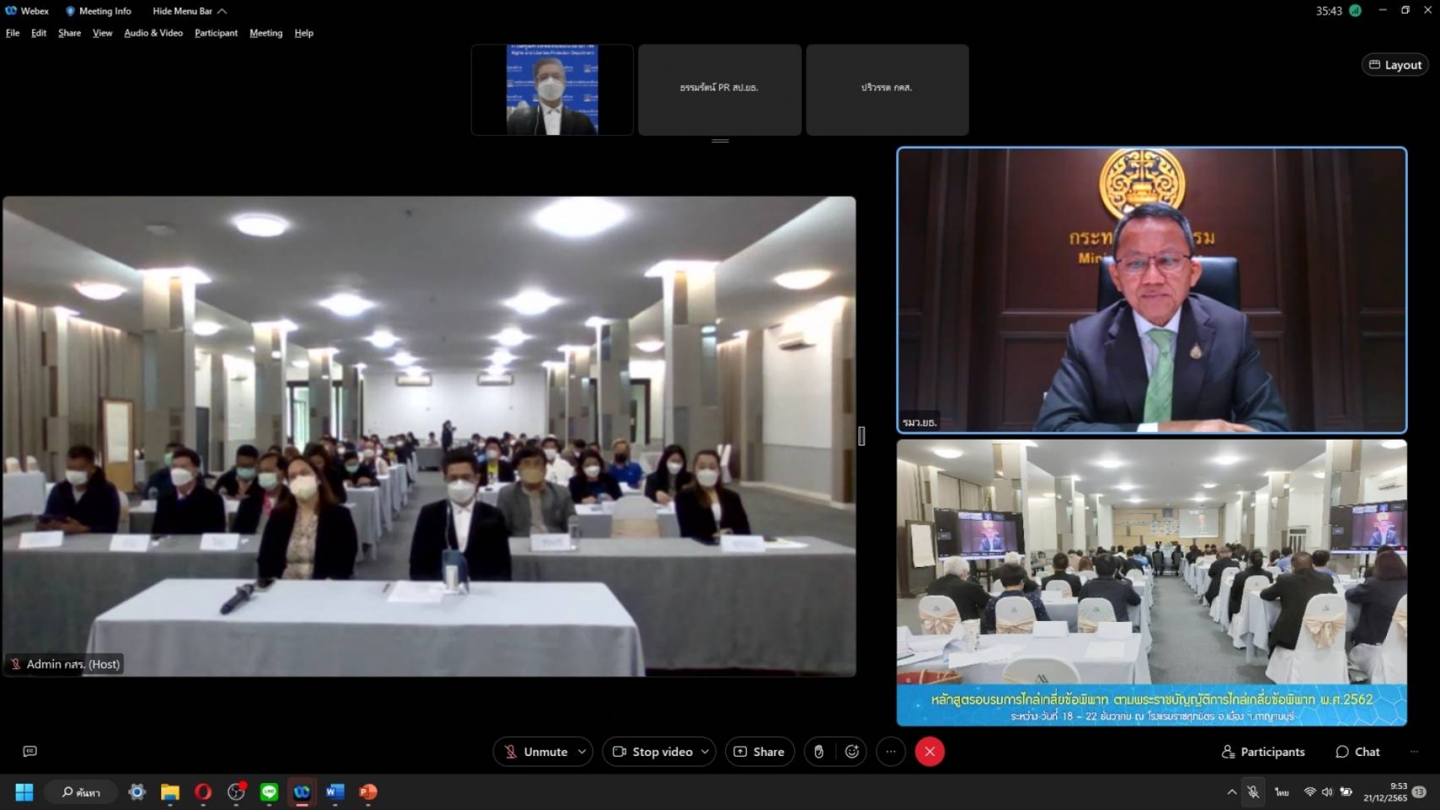Open the Share menu
The width and height of the screenshot is (1440, 810).
click(x=69, y=33)
